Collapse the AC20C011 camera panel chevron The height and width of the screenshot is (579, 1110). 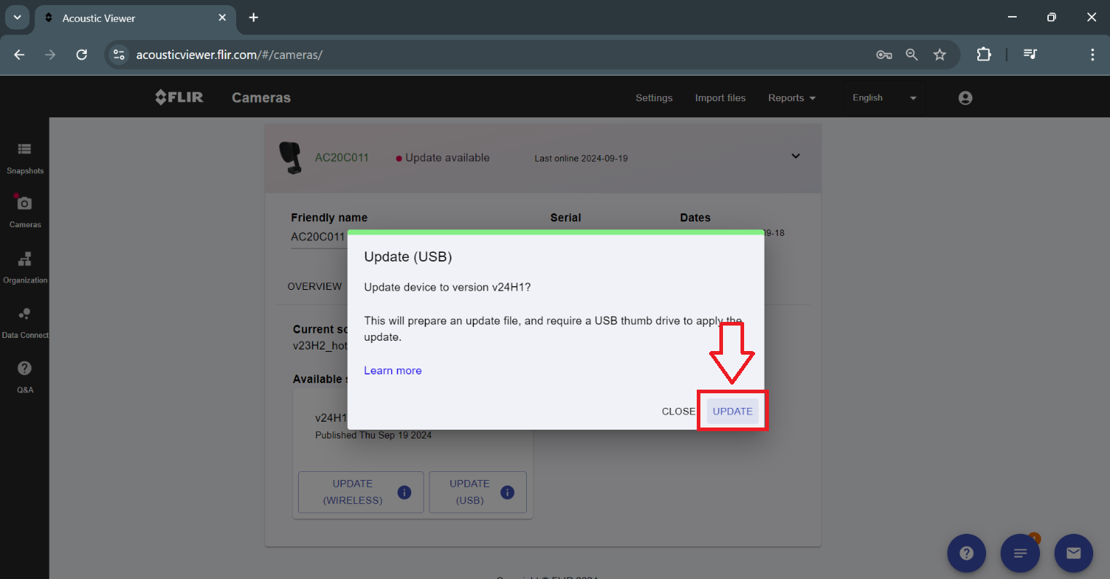point(796,157)
